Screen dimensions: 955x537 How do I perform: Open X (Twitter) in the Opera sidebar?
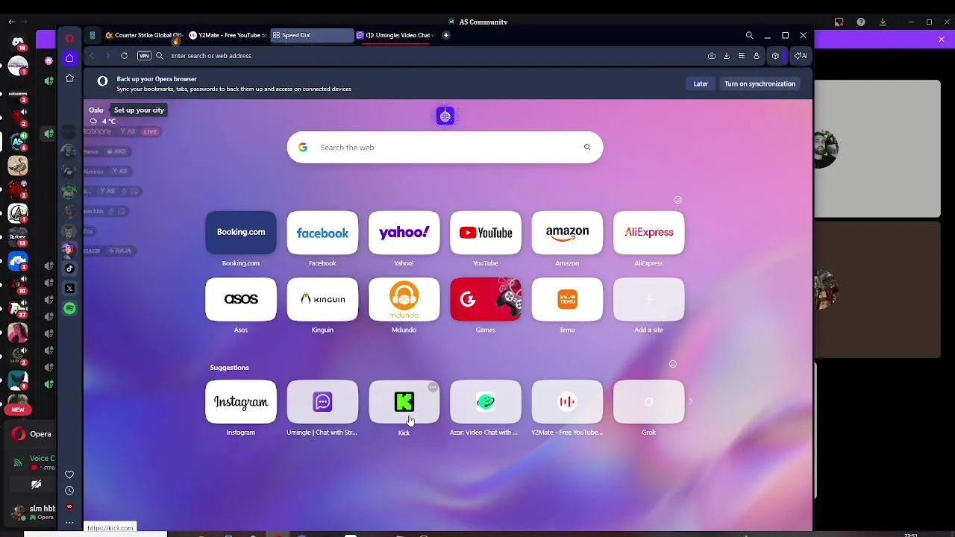click(x=69, y=288)
